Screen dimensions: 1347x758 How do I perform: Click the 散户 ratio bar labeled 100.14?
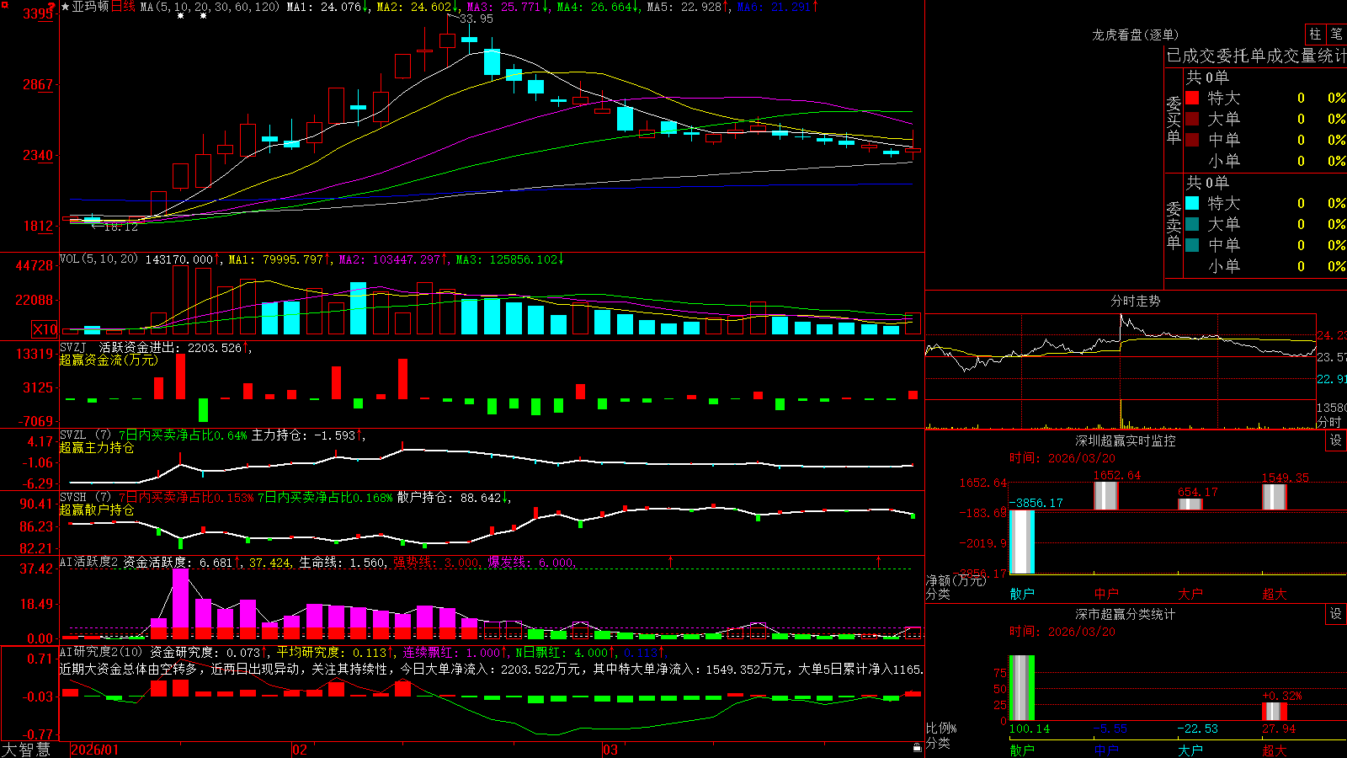click(1022, 688)
